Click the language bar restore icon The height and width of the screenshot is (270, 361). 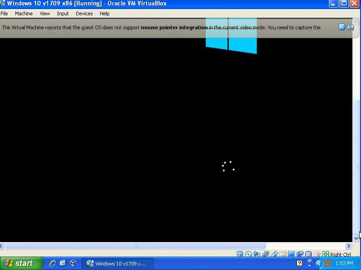point(310,261)
